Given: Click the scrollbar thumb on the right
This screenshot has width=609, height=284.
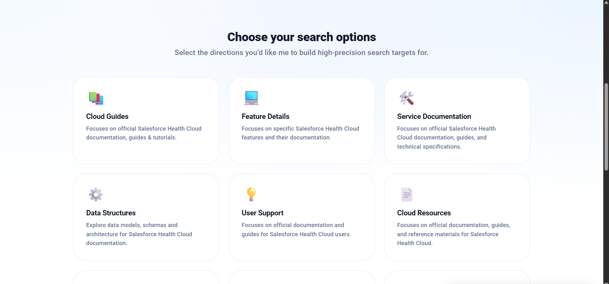Looking at the screenshot, I should tap(606, 127).
